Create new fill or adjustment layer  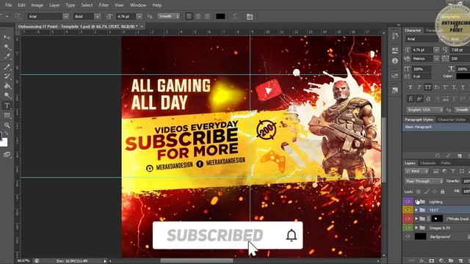click(441, 261)
